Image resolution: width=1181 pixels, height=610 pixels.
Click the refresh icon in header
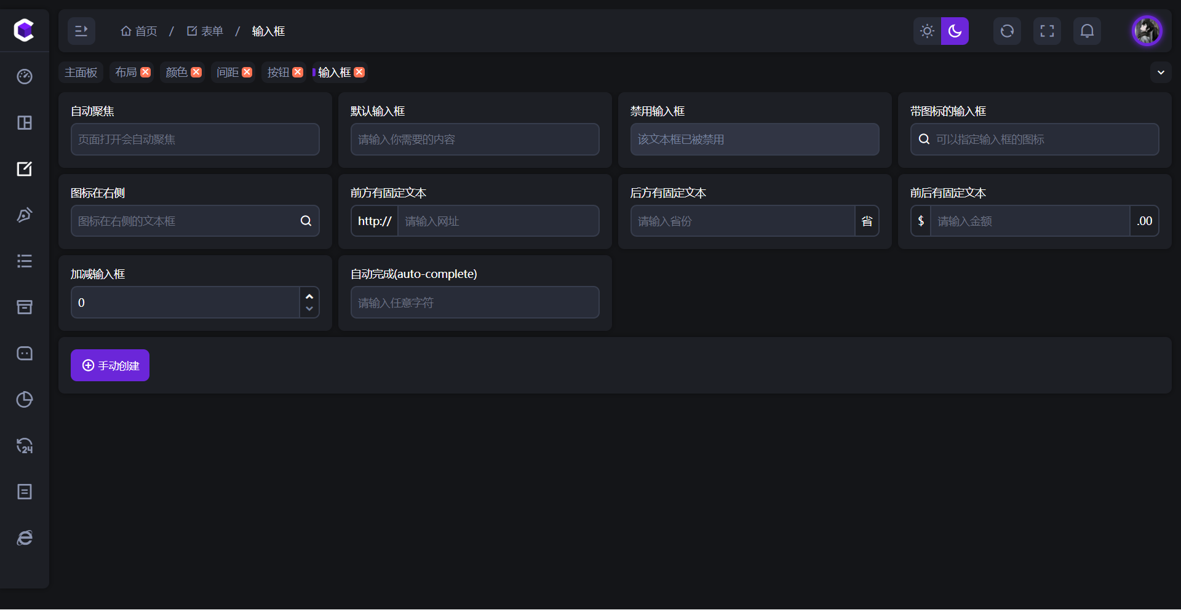pos(1007,31)
